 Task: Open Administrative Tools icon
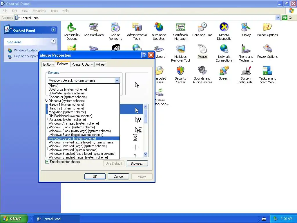137,31
